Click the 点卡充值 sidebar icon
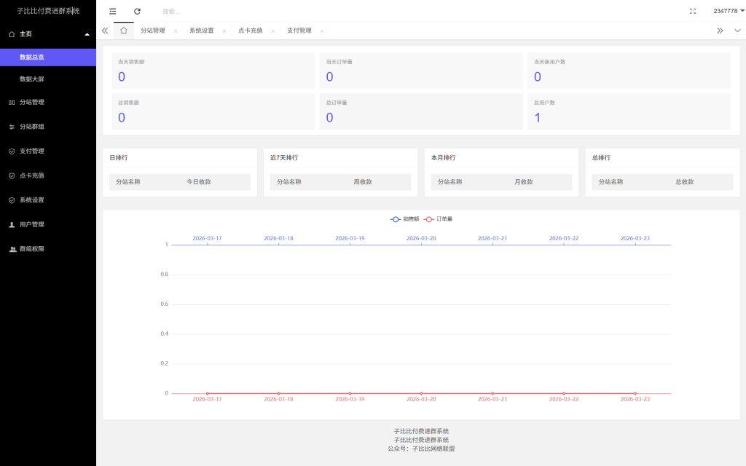 pyautogui.click(x=12, y=175)
